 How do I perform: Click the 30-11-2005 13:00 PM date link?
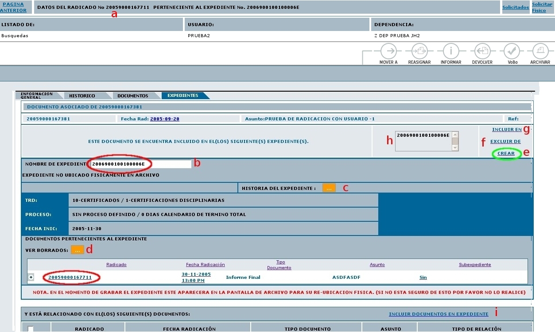[x=196, y=278]
